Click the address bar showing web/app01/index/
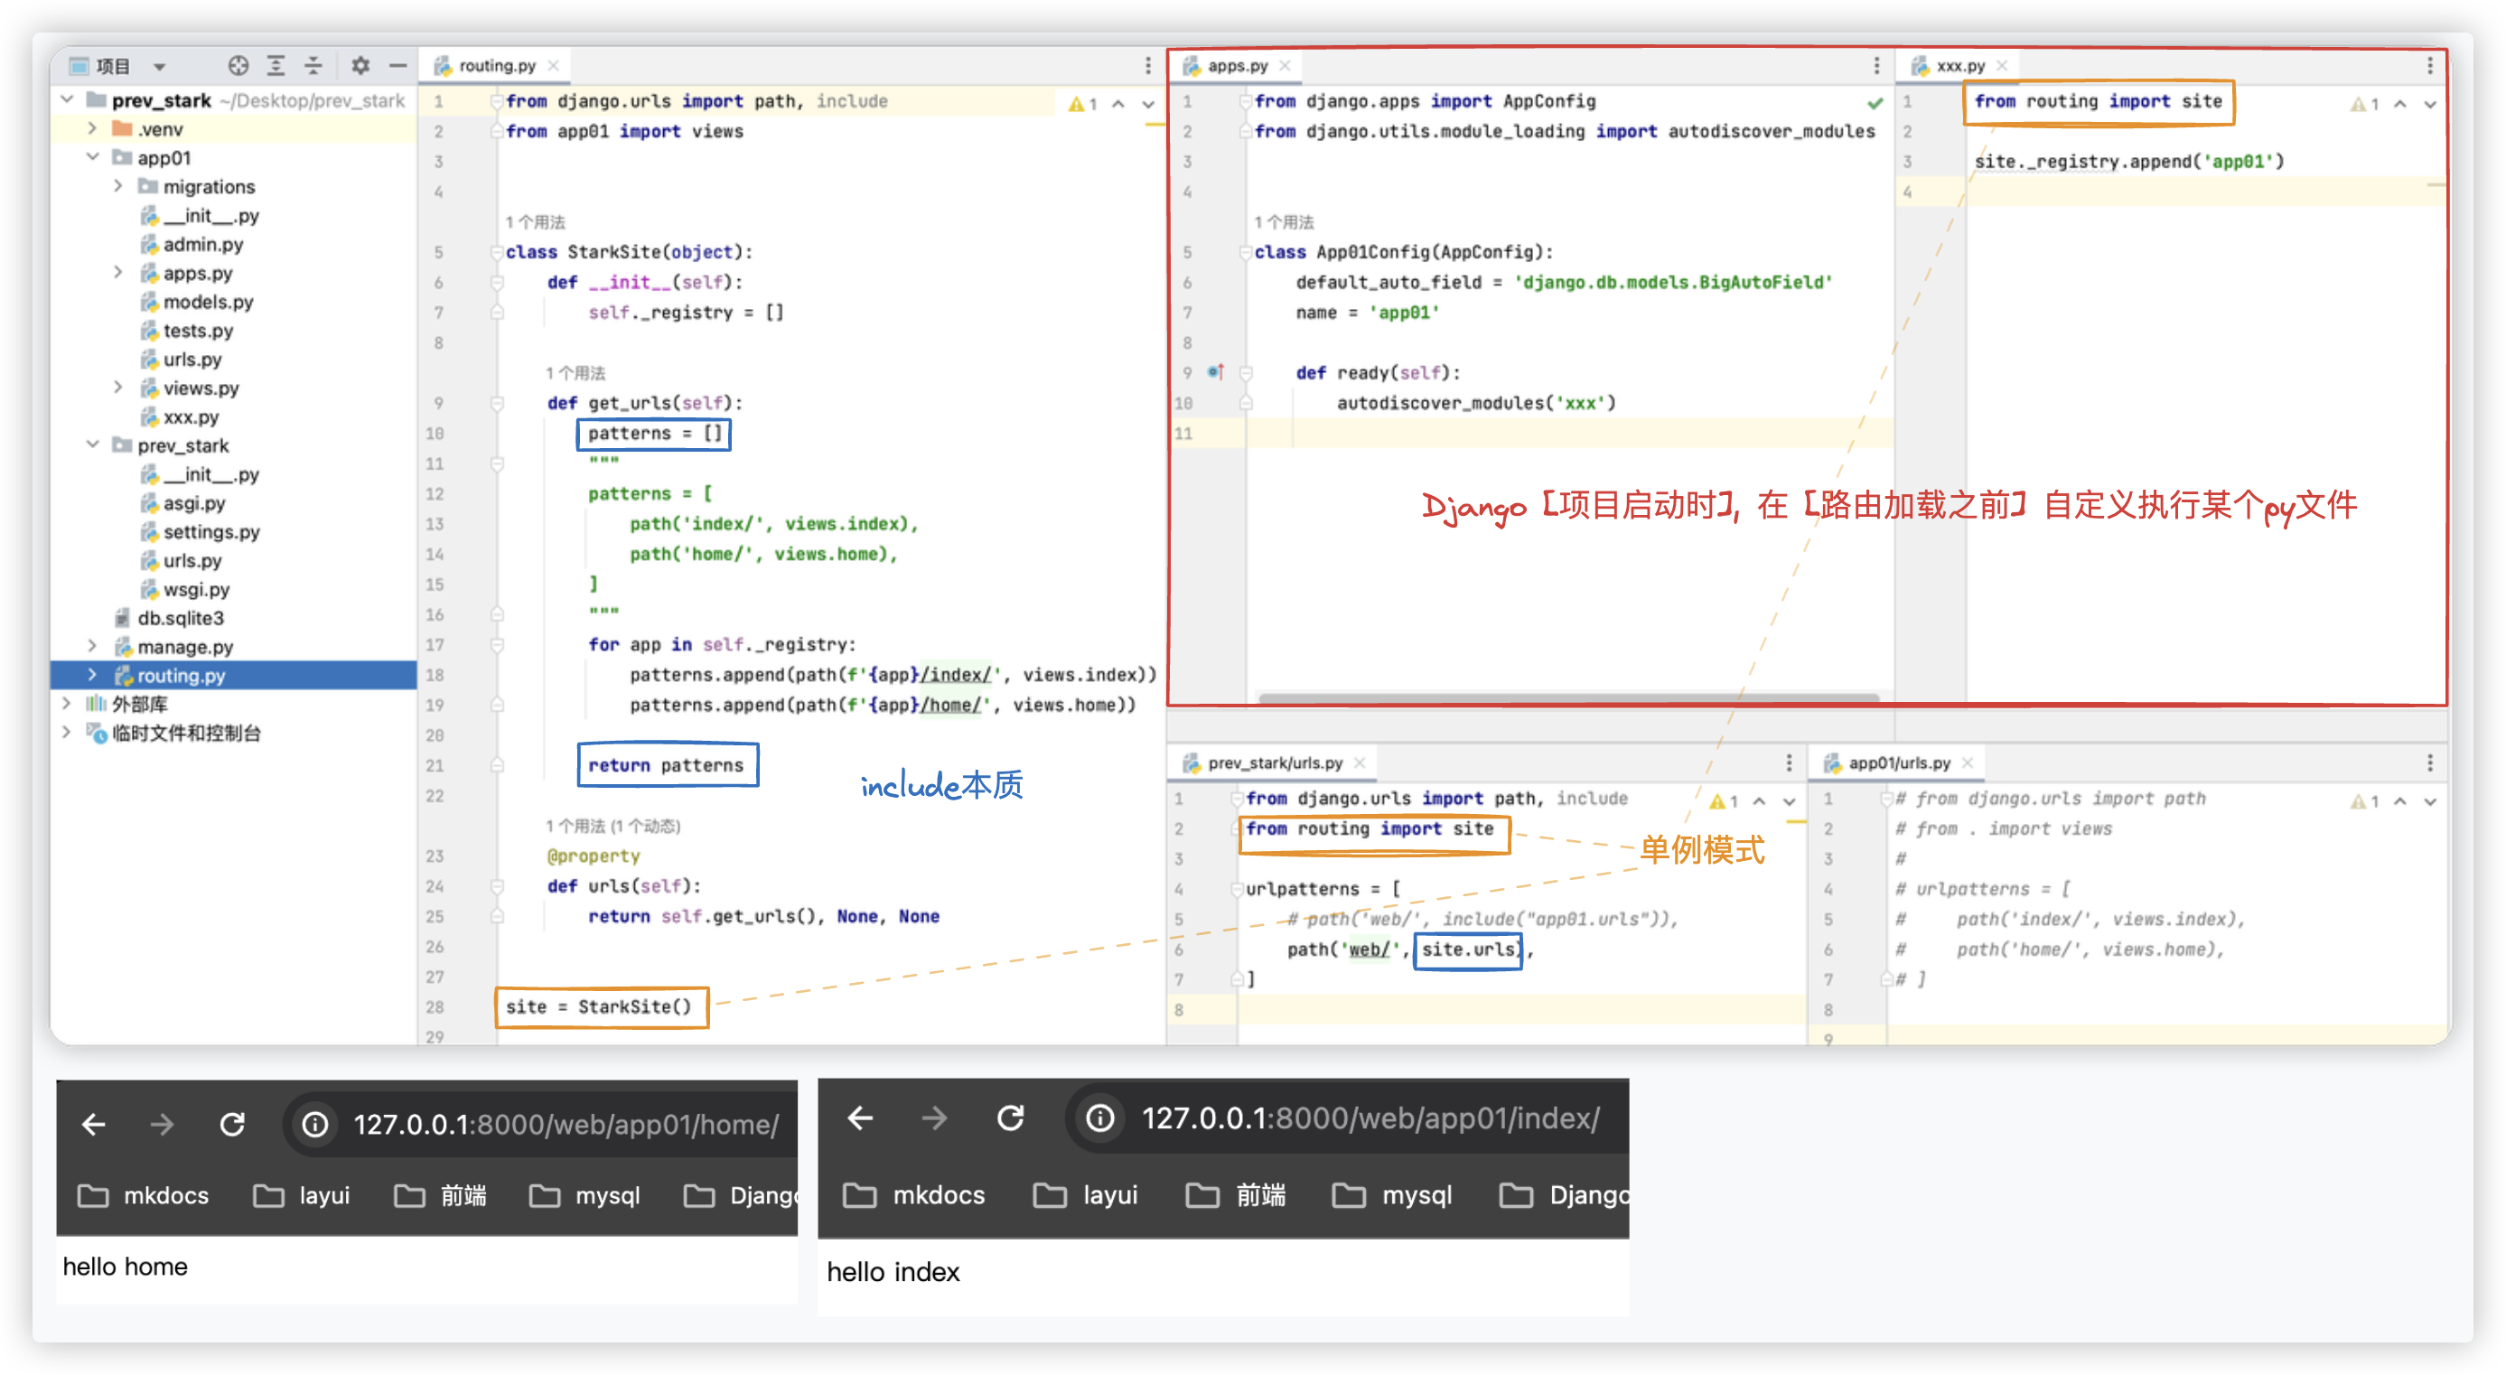 pos(1369,1118)
